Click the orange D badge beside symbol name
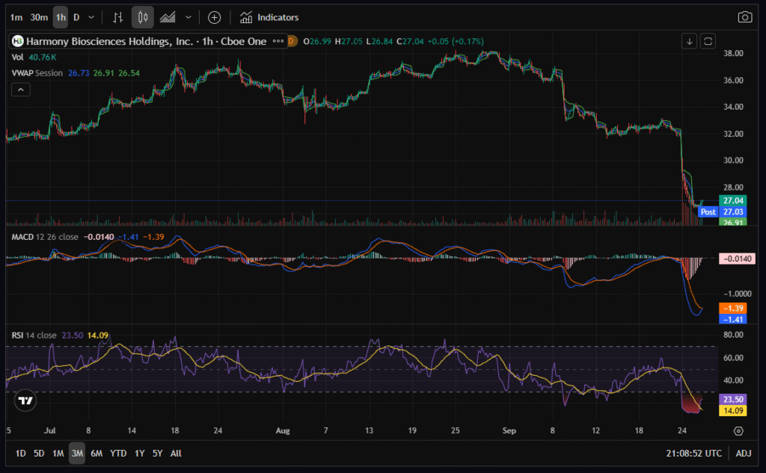 coord(292,41)
